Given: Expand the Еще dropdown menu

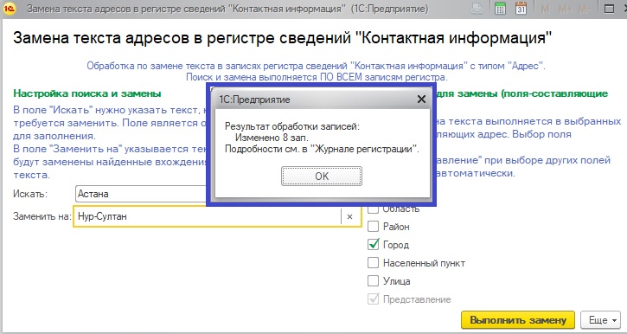Looking at the screenshot, I should (x=600, y=320).
